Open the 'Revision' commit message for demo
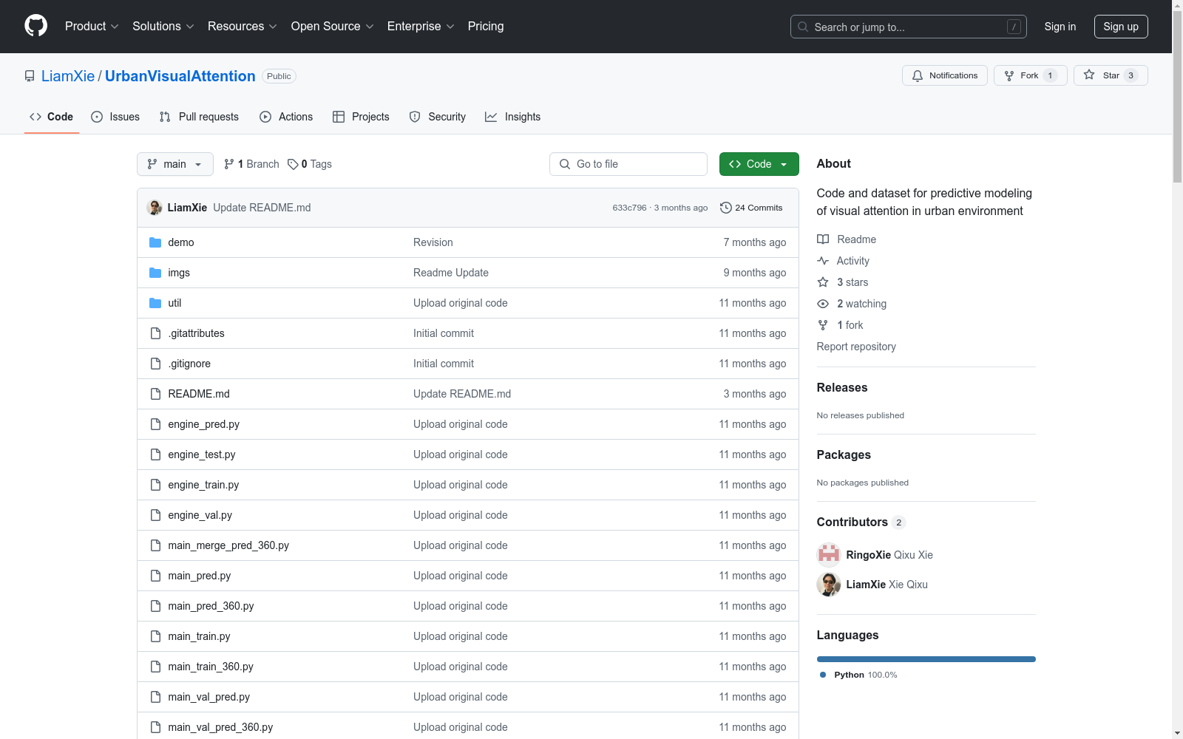Image resolution: width=1183 pixels, height=739 pixels. [x=433, y=242]
